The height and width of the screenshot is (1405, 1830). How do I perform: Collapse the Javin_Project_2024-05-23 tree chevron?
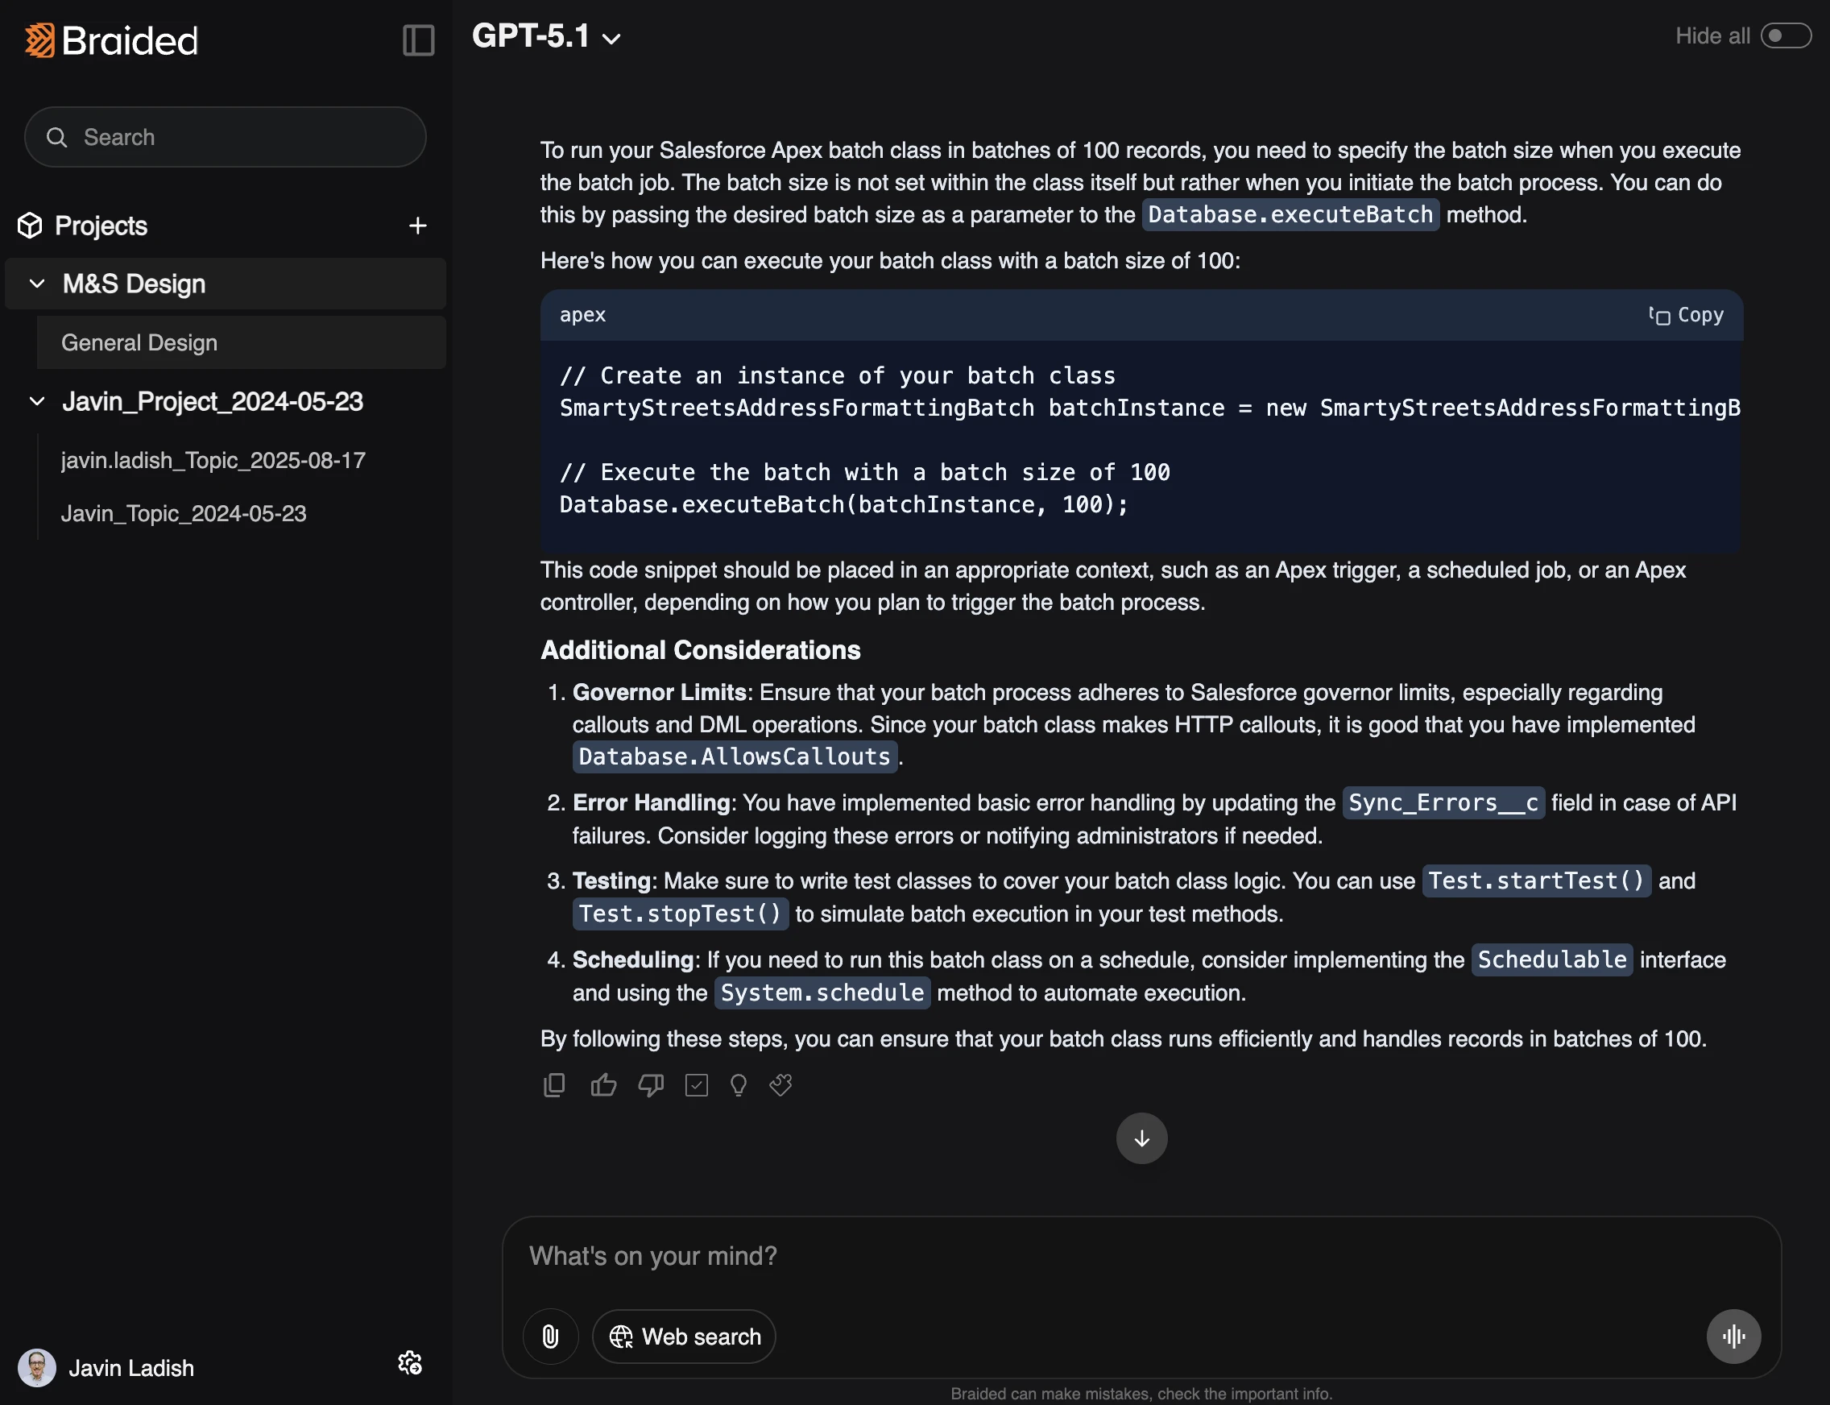coord(37,401)
